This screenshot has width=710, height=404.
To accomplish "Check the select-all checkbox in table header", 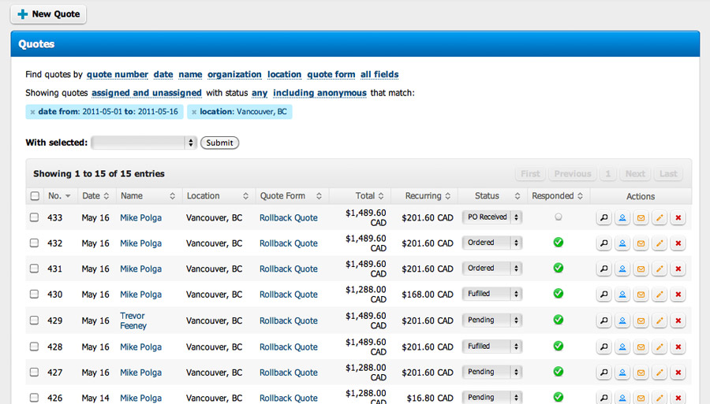I will pyautogui.click(x=34, y=196).
